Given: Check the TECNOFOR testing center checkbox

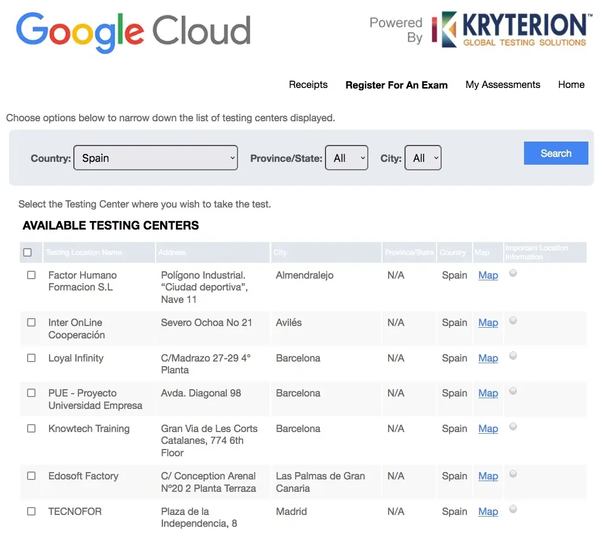Looking at the screenshot, I should [x=31, y=511].
